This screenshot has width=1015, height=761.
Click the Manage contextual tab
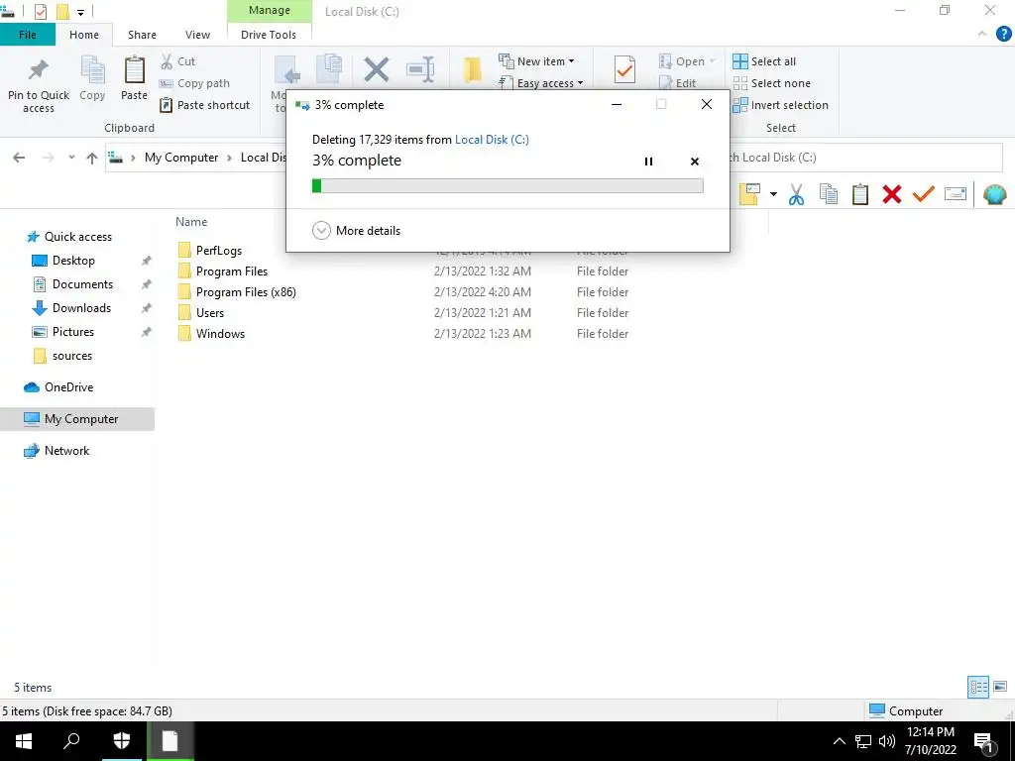(x=270, y=10)
